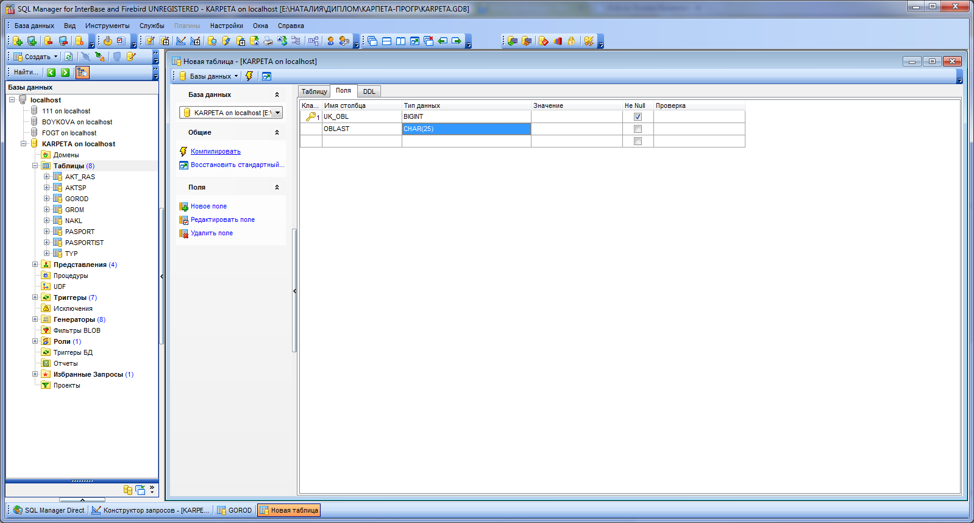Image resolution: width=974 pixels, height=523 pixels.
Task: Open the Службы menu
Action: pos(152,26)
